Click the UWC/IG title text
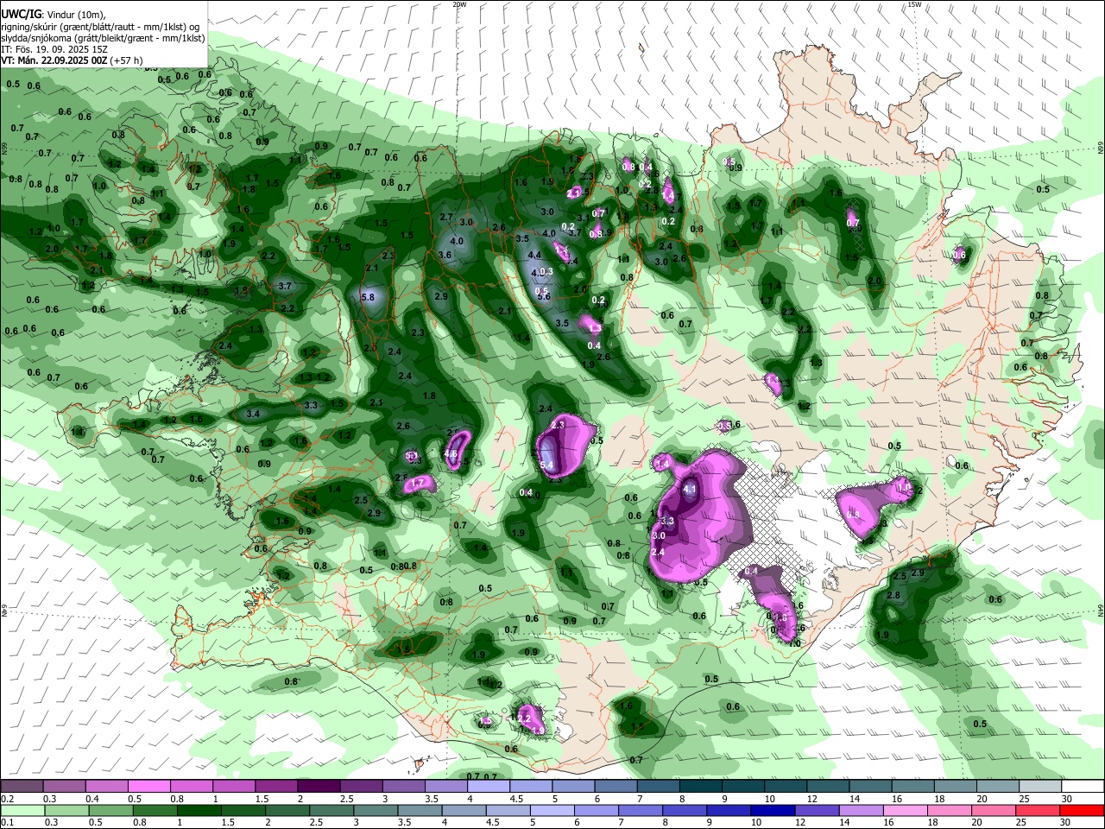 click(x=20, y=15)
